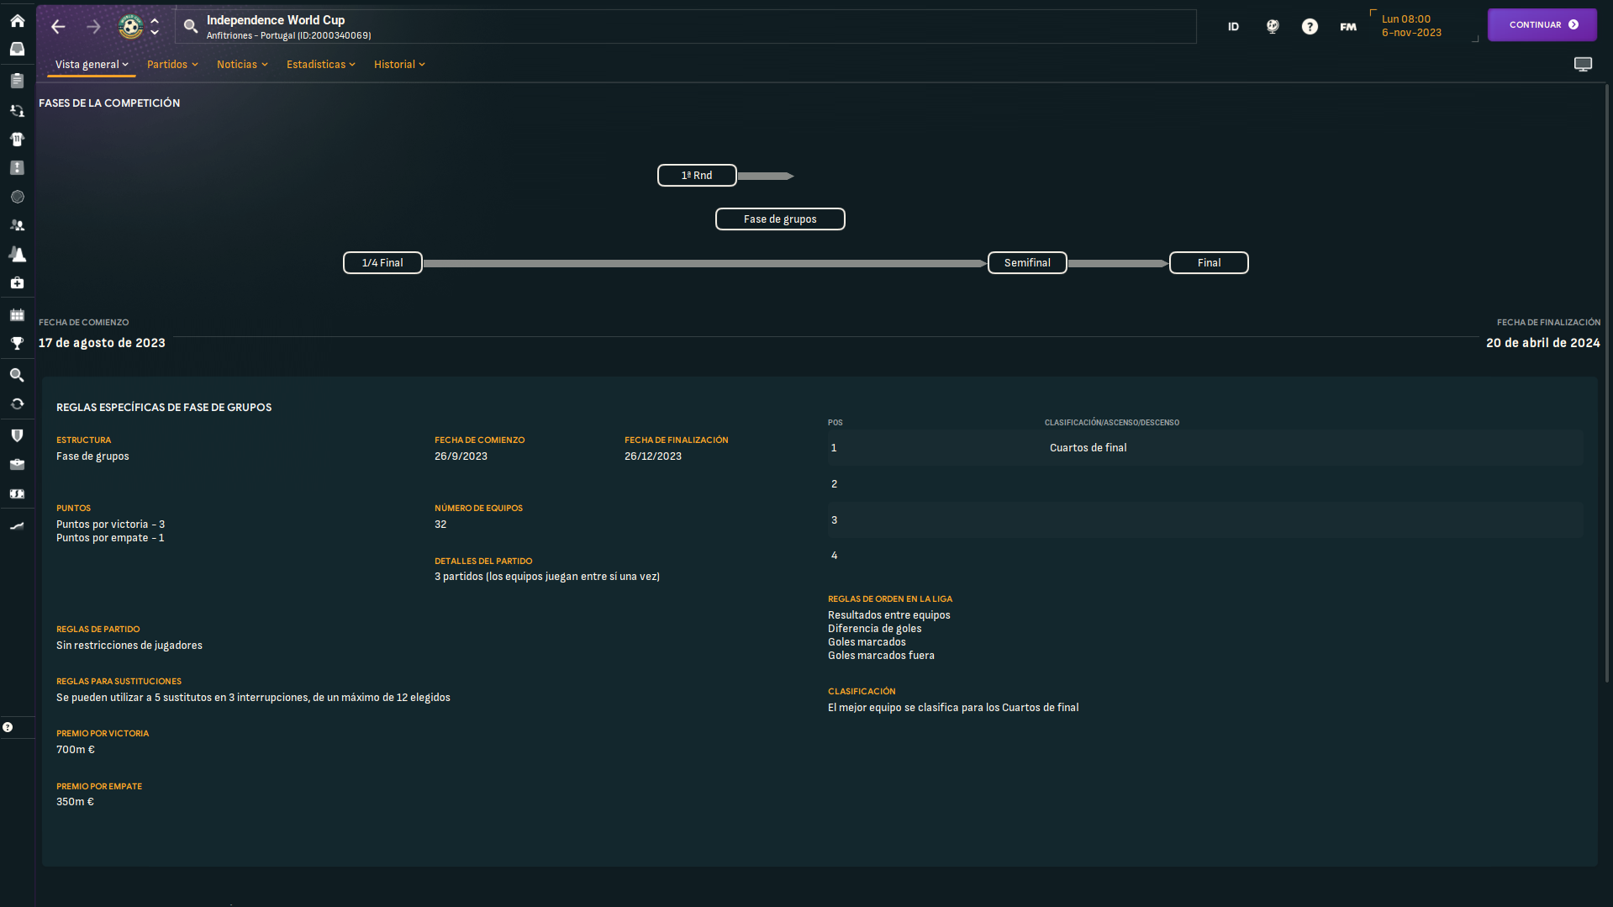
Task: Open the Training cones icon in sidebar
Action: [17, 254]
